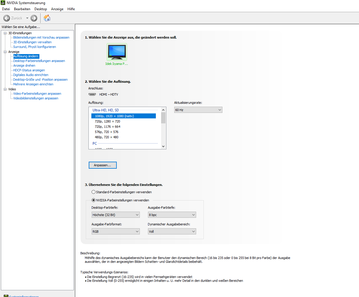Click the Ultra-HD, HD, SD group header
Viewport: 359px width, 297px height.
point(106,110)
